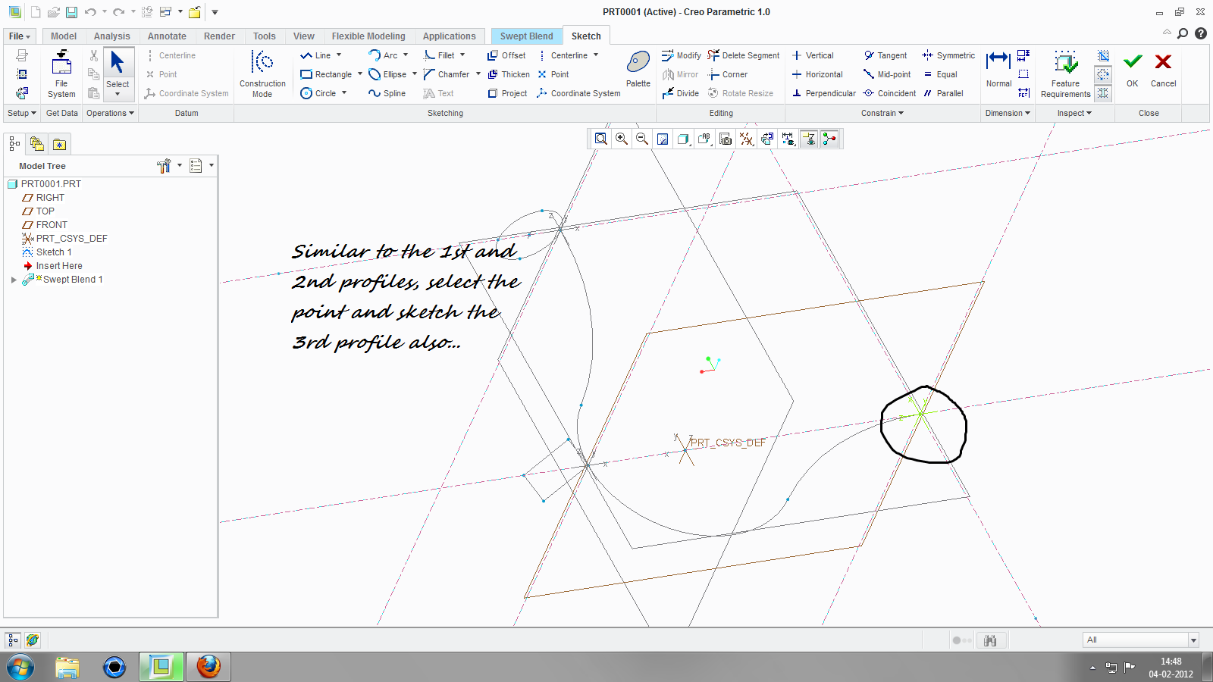Click the Feature Requirements button
Viewport: 1213px width, 682px height.
point(1065,74)
